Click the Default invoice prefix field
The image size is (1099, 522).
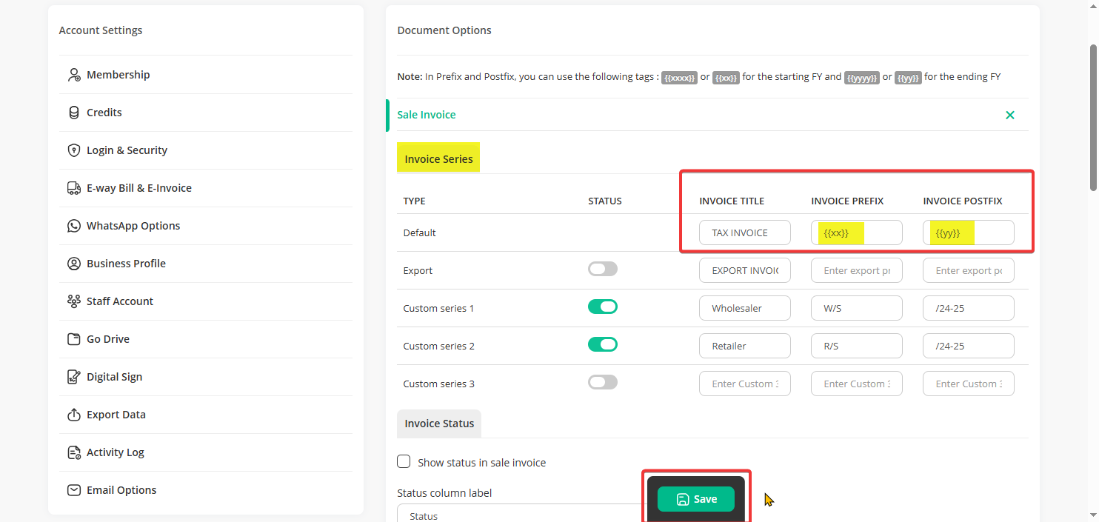point(857,232)
